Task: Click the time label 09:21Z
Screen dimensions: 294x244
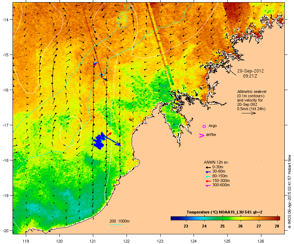Action: [x=250, y=76]
